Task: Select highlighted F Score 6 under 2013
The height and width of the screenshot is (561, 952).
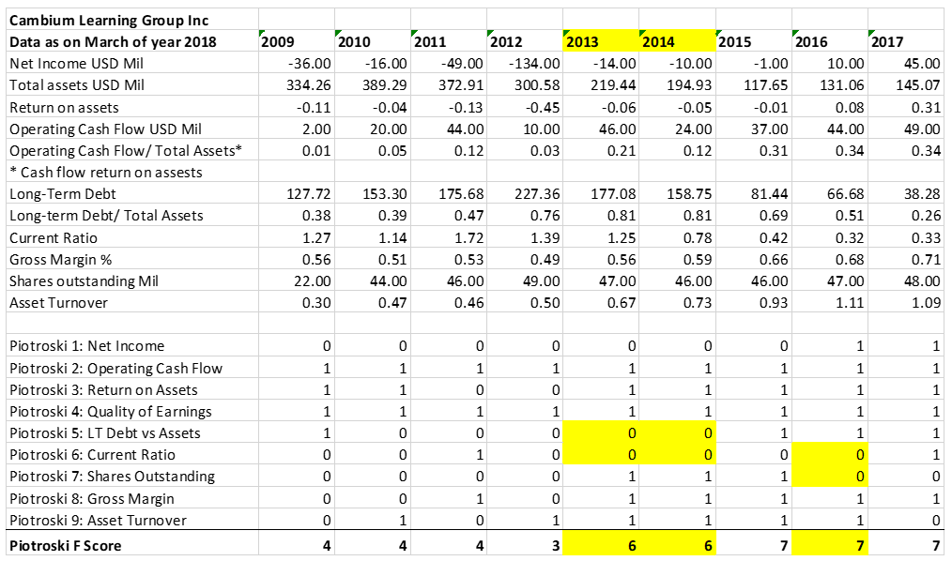Action: pyautogui.click(x=601, y=544)
